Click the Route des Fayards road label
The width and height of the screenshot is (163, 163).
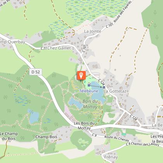[123, 12]
